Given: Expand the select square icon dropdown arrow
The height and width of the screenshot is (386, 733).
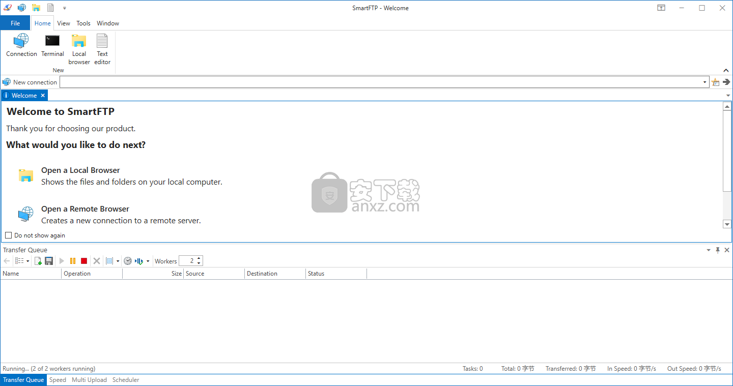Looking at the screenshot, I should click(x=118, y=261).
